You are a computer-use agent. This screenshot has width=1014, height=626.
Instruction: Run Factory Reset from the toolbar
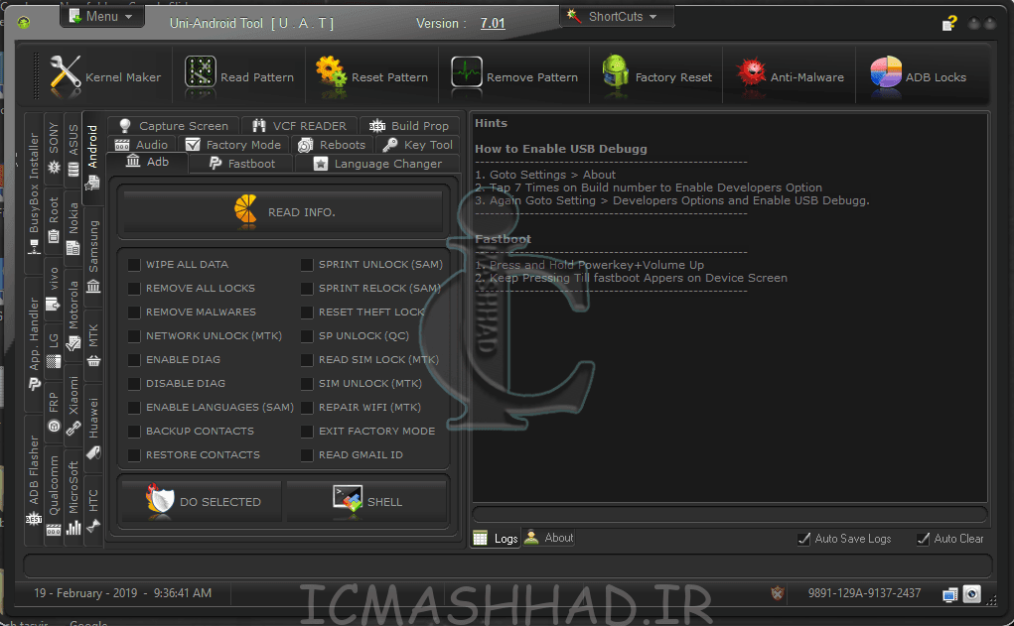[x=656, y=76]
